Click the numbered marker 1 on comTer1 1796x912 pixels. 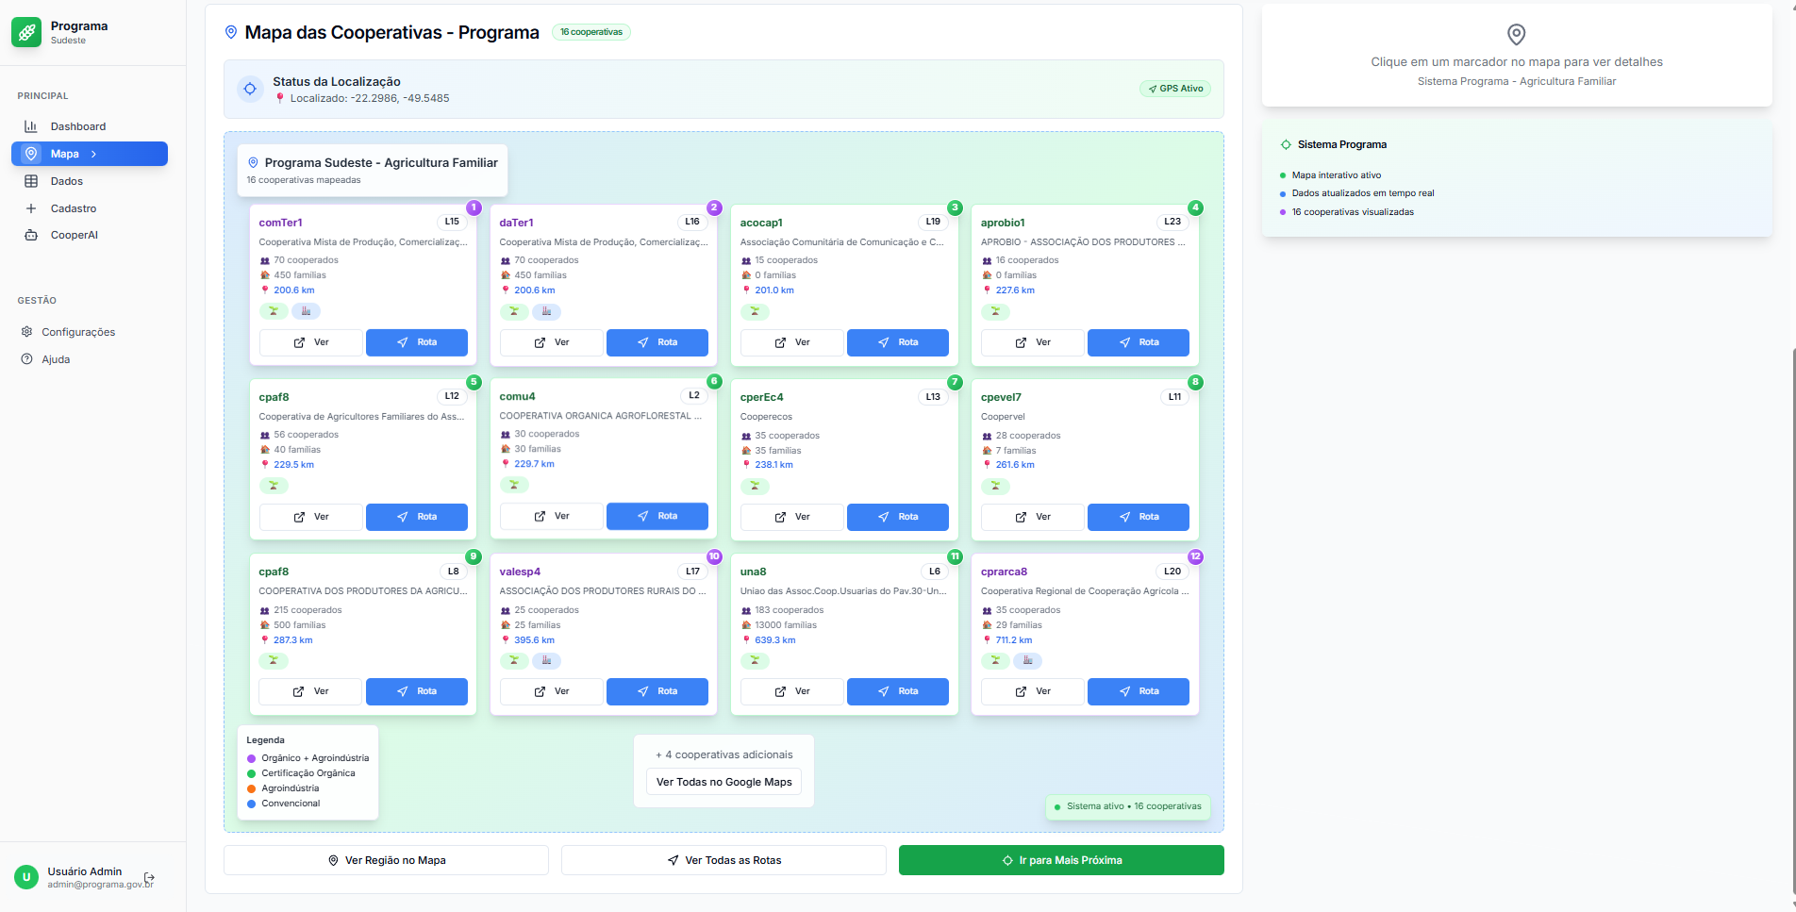tap(474, 207)
